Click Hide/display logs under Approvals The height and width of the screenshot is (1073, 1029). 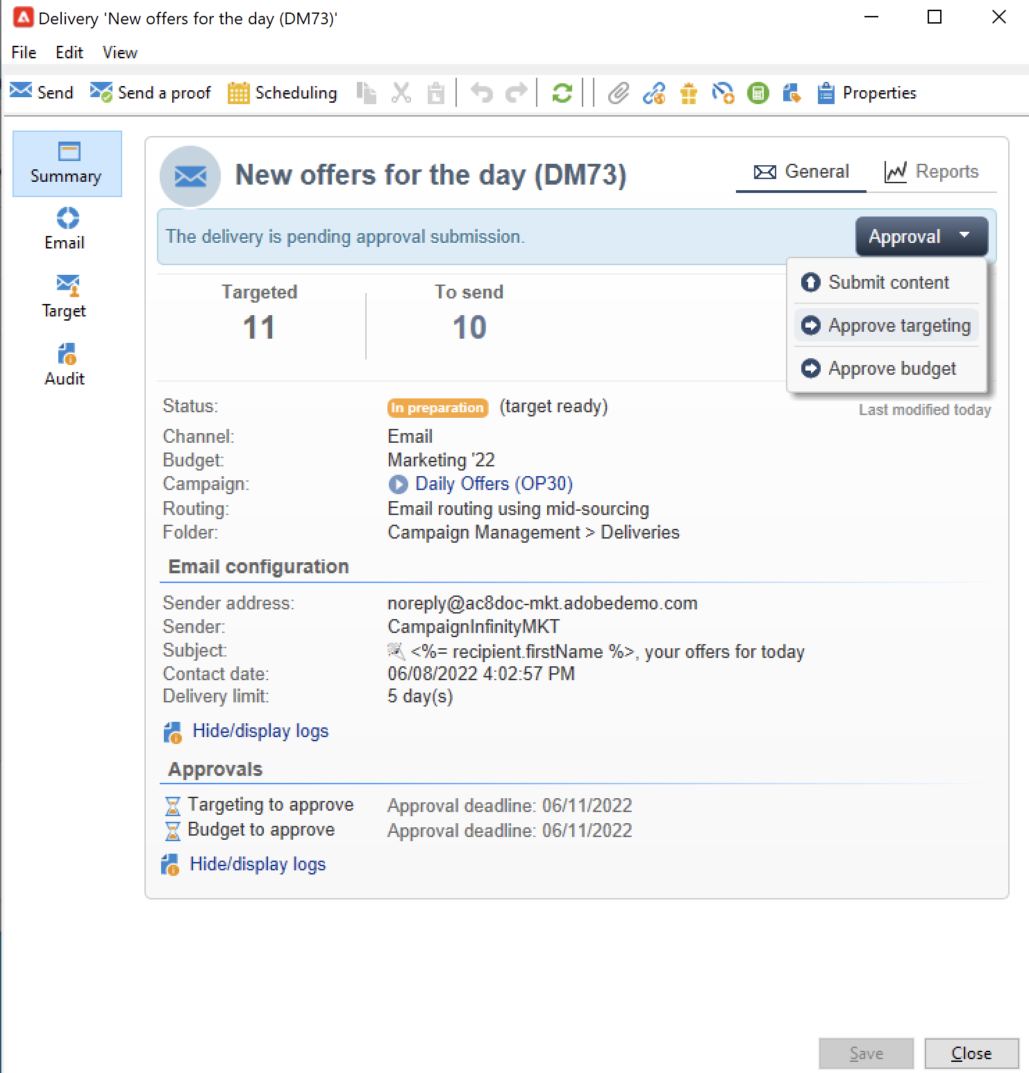(x=258, y=864)
